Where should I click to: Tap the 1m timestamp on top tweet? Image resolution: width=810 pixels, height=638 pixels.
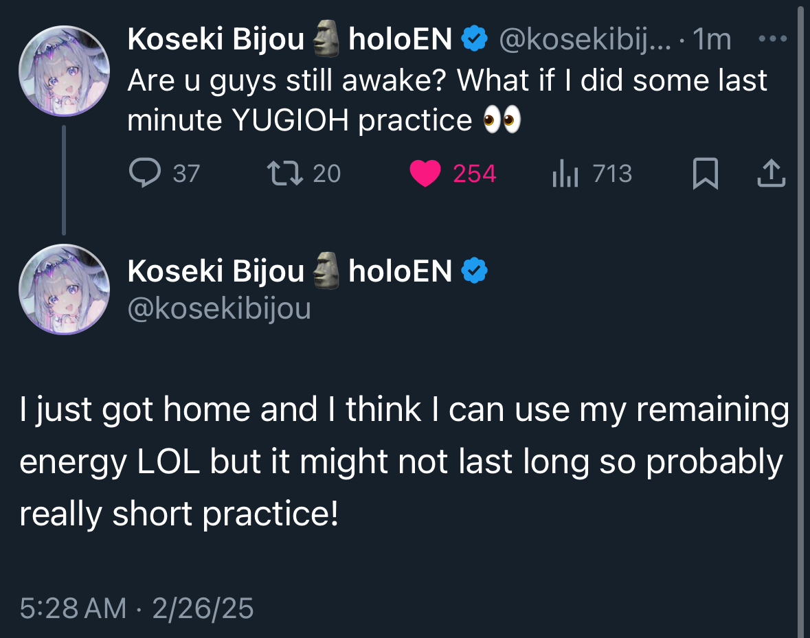tap(711, 41)
